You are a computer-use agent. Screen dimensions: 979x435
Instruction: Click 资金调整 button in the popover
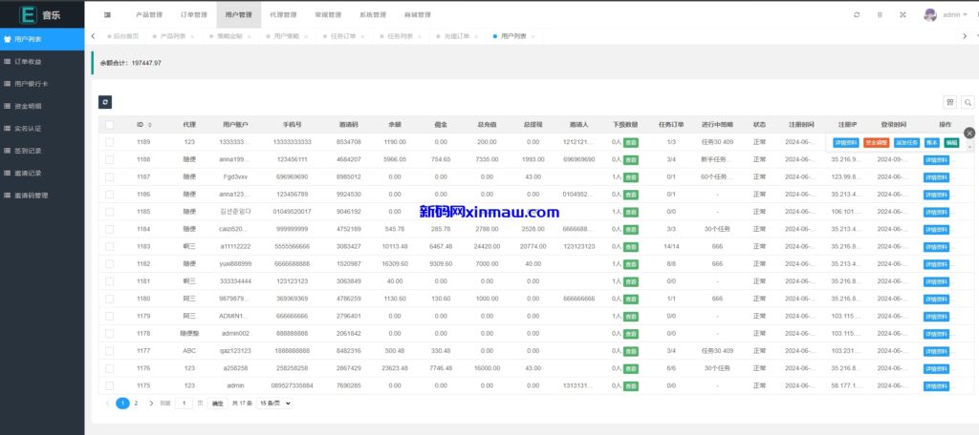tap(877, 143)
